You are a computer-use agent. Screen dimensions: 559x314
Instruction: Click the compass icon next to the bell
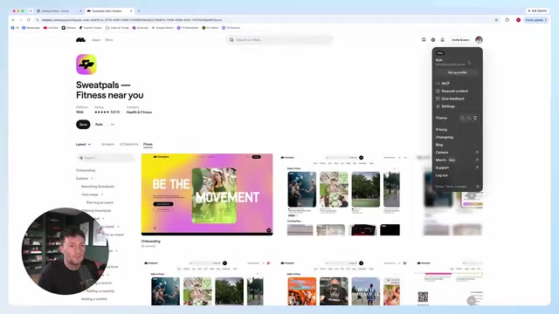(433, 40)
